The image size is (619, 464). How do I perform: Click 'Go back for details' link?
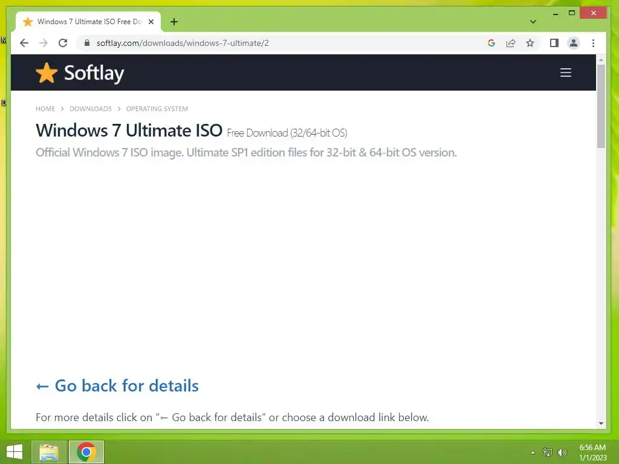pos(117,385)
